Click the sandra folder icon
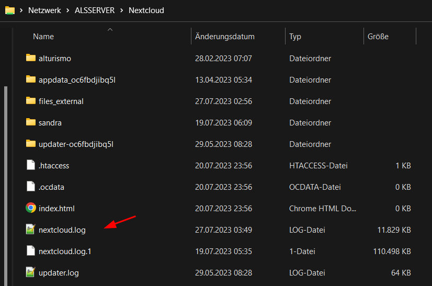This screenshot has height=286, width=432. click(x=31, y=122)
